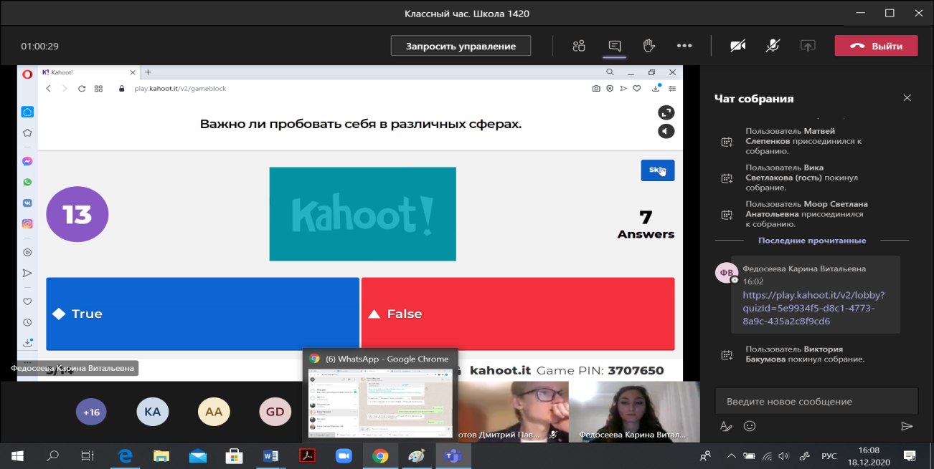Open Messenger in Opera sidebar
This screenshot has width=934, height=469.
pyautogui.click(x=27, y=162)
